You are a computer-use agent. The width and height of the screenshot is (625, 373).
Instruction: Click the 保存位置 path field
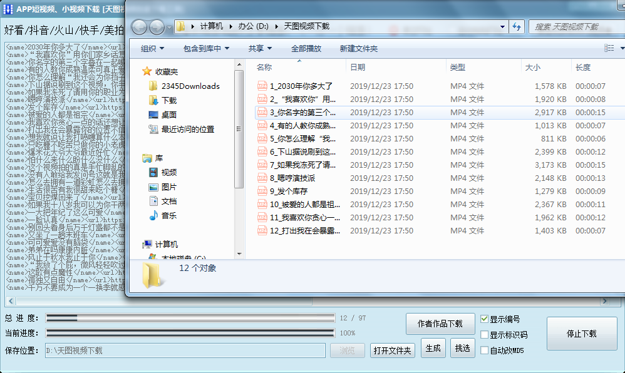[185, 350]
